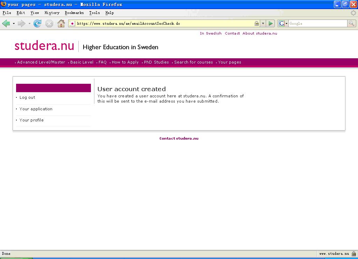Open the History menu
Screen dimensions: 358x259
(52, 13)
